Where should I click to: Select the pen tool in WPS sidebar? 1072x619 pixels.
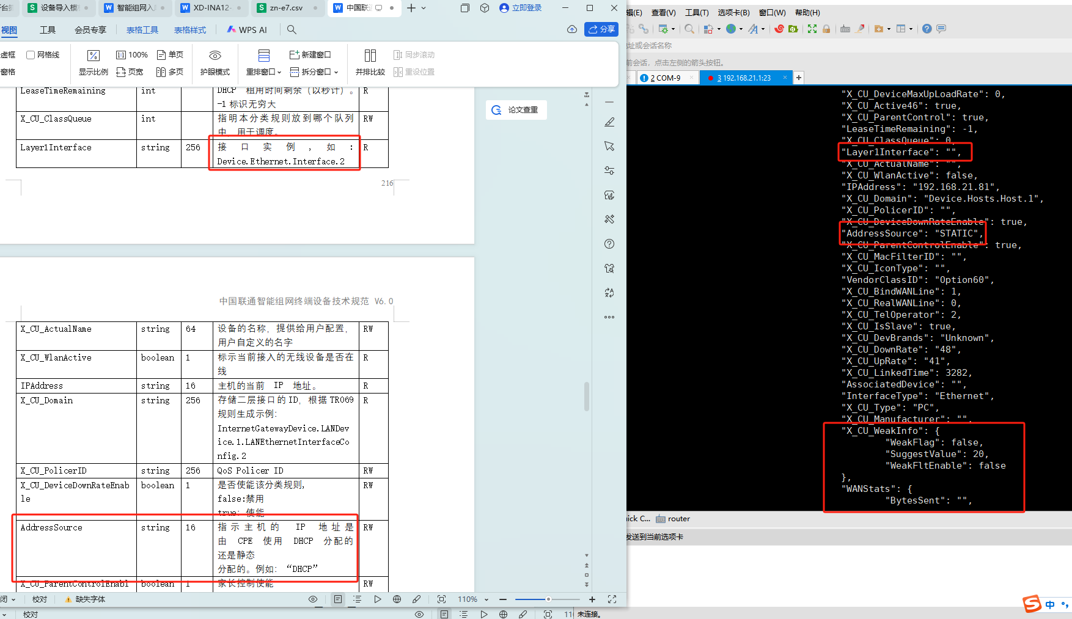coord(609,122)
